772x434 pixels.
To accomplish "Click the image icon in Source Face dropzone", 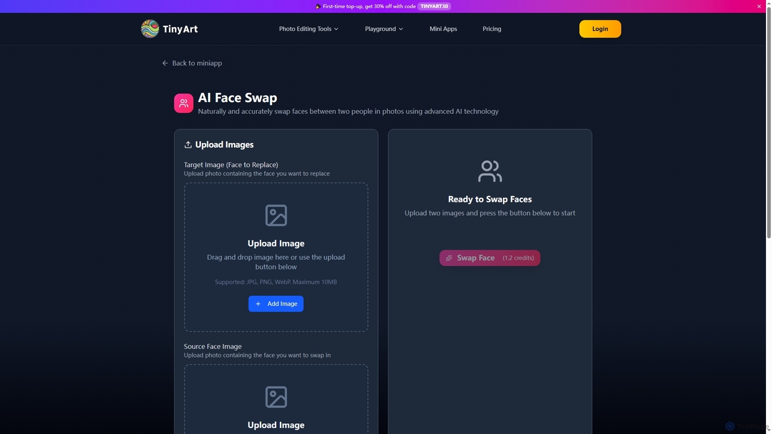I will (276, 397).
